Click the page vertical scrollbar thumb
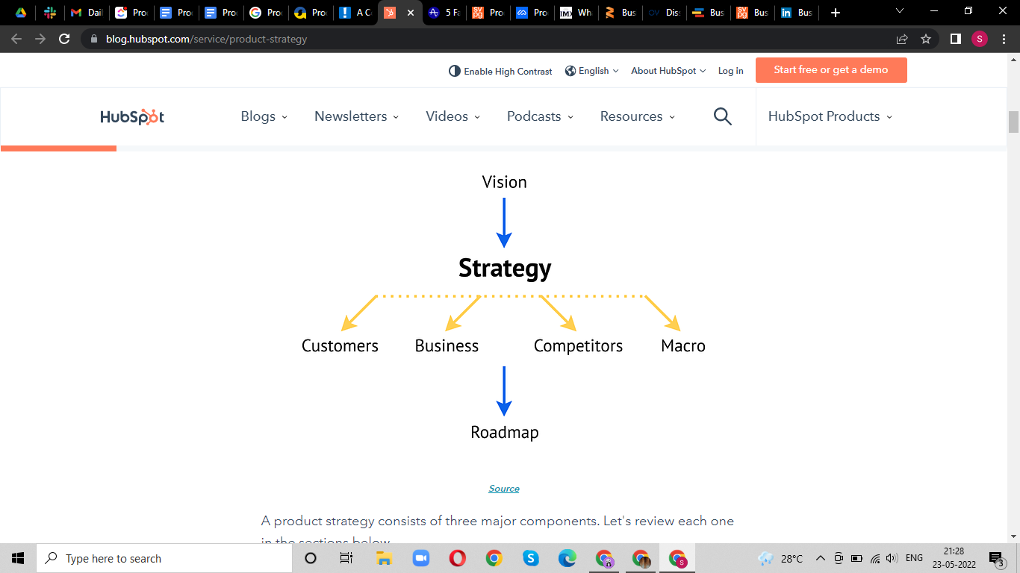 (x=1013, y=122)
